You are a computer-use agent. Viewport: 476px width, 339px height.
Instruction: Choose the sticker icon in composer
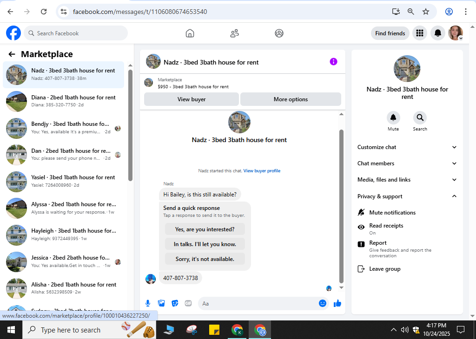(175, 303)
